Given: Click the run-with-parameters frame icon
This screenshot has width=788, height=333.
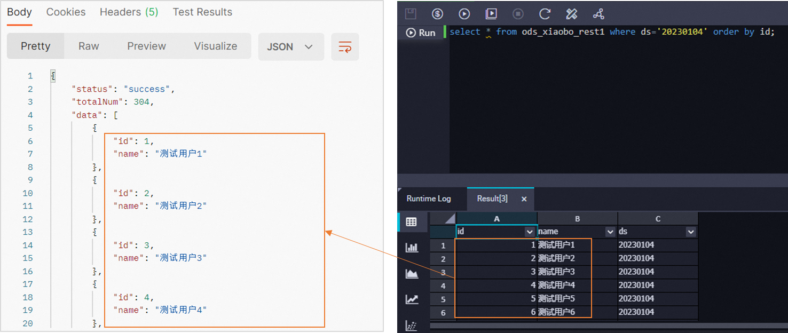Looking at the screenshot, I should click(x=491, y=14).
